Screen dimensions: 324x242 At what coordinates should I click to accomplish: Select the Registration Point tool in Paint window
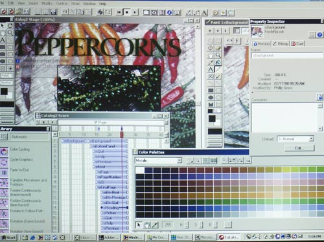click(x=211, y=48)
